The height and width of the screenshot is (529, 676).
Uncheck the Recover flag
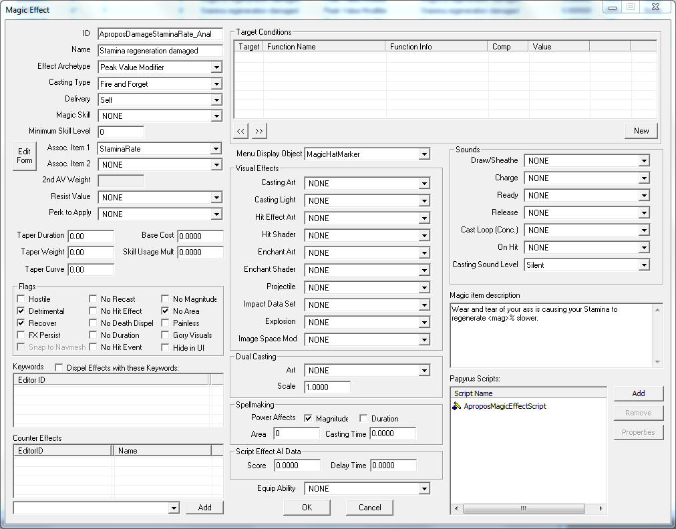(x=21, y=323)
